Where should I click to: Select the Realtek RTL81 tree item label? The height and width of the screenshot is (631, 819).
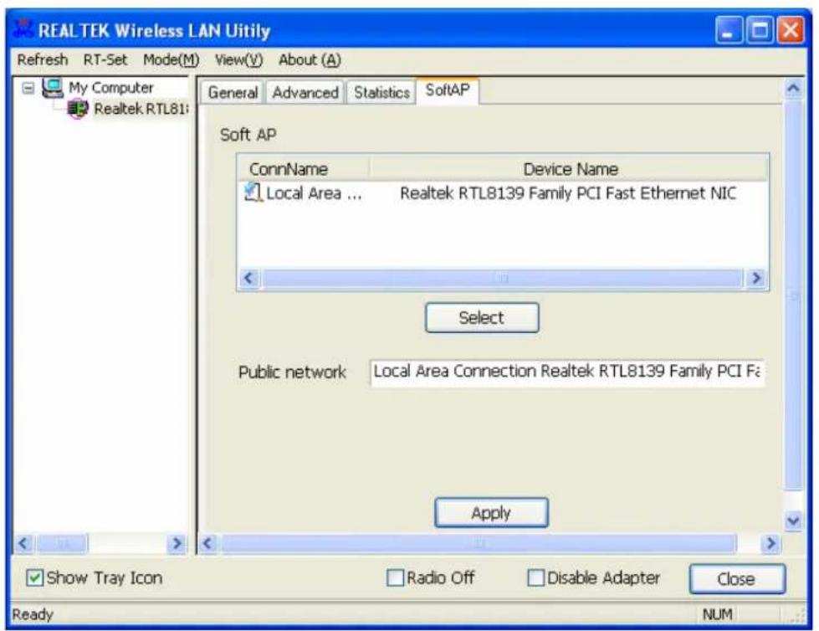coord(141,109)
